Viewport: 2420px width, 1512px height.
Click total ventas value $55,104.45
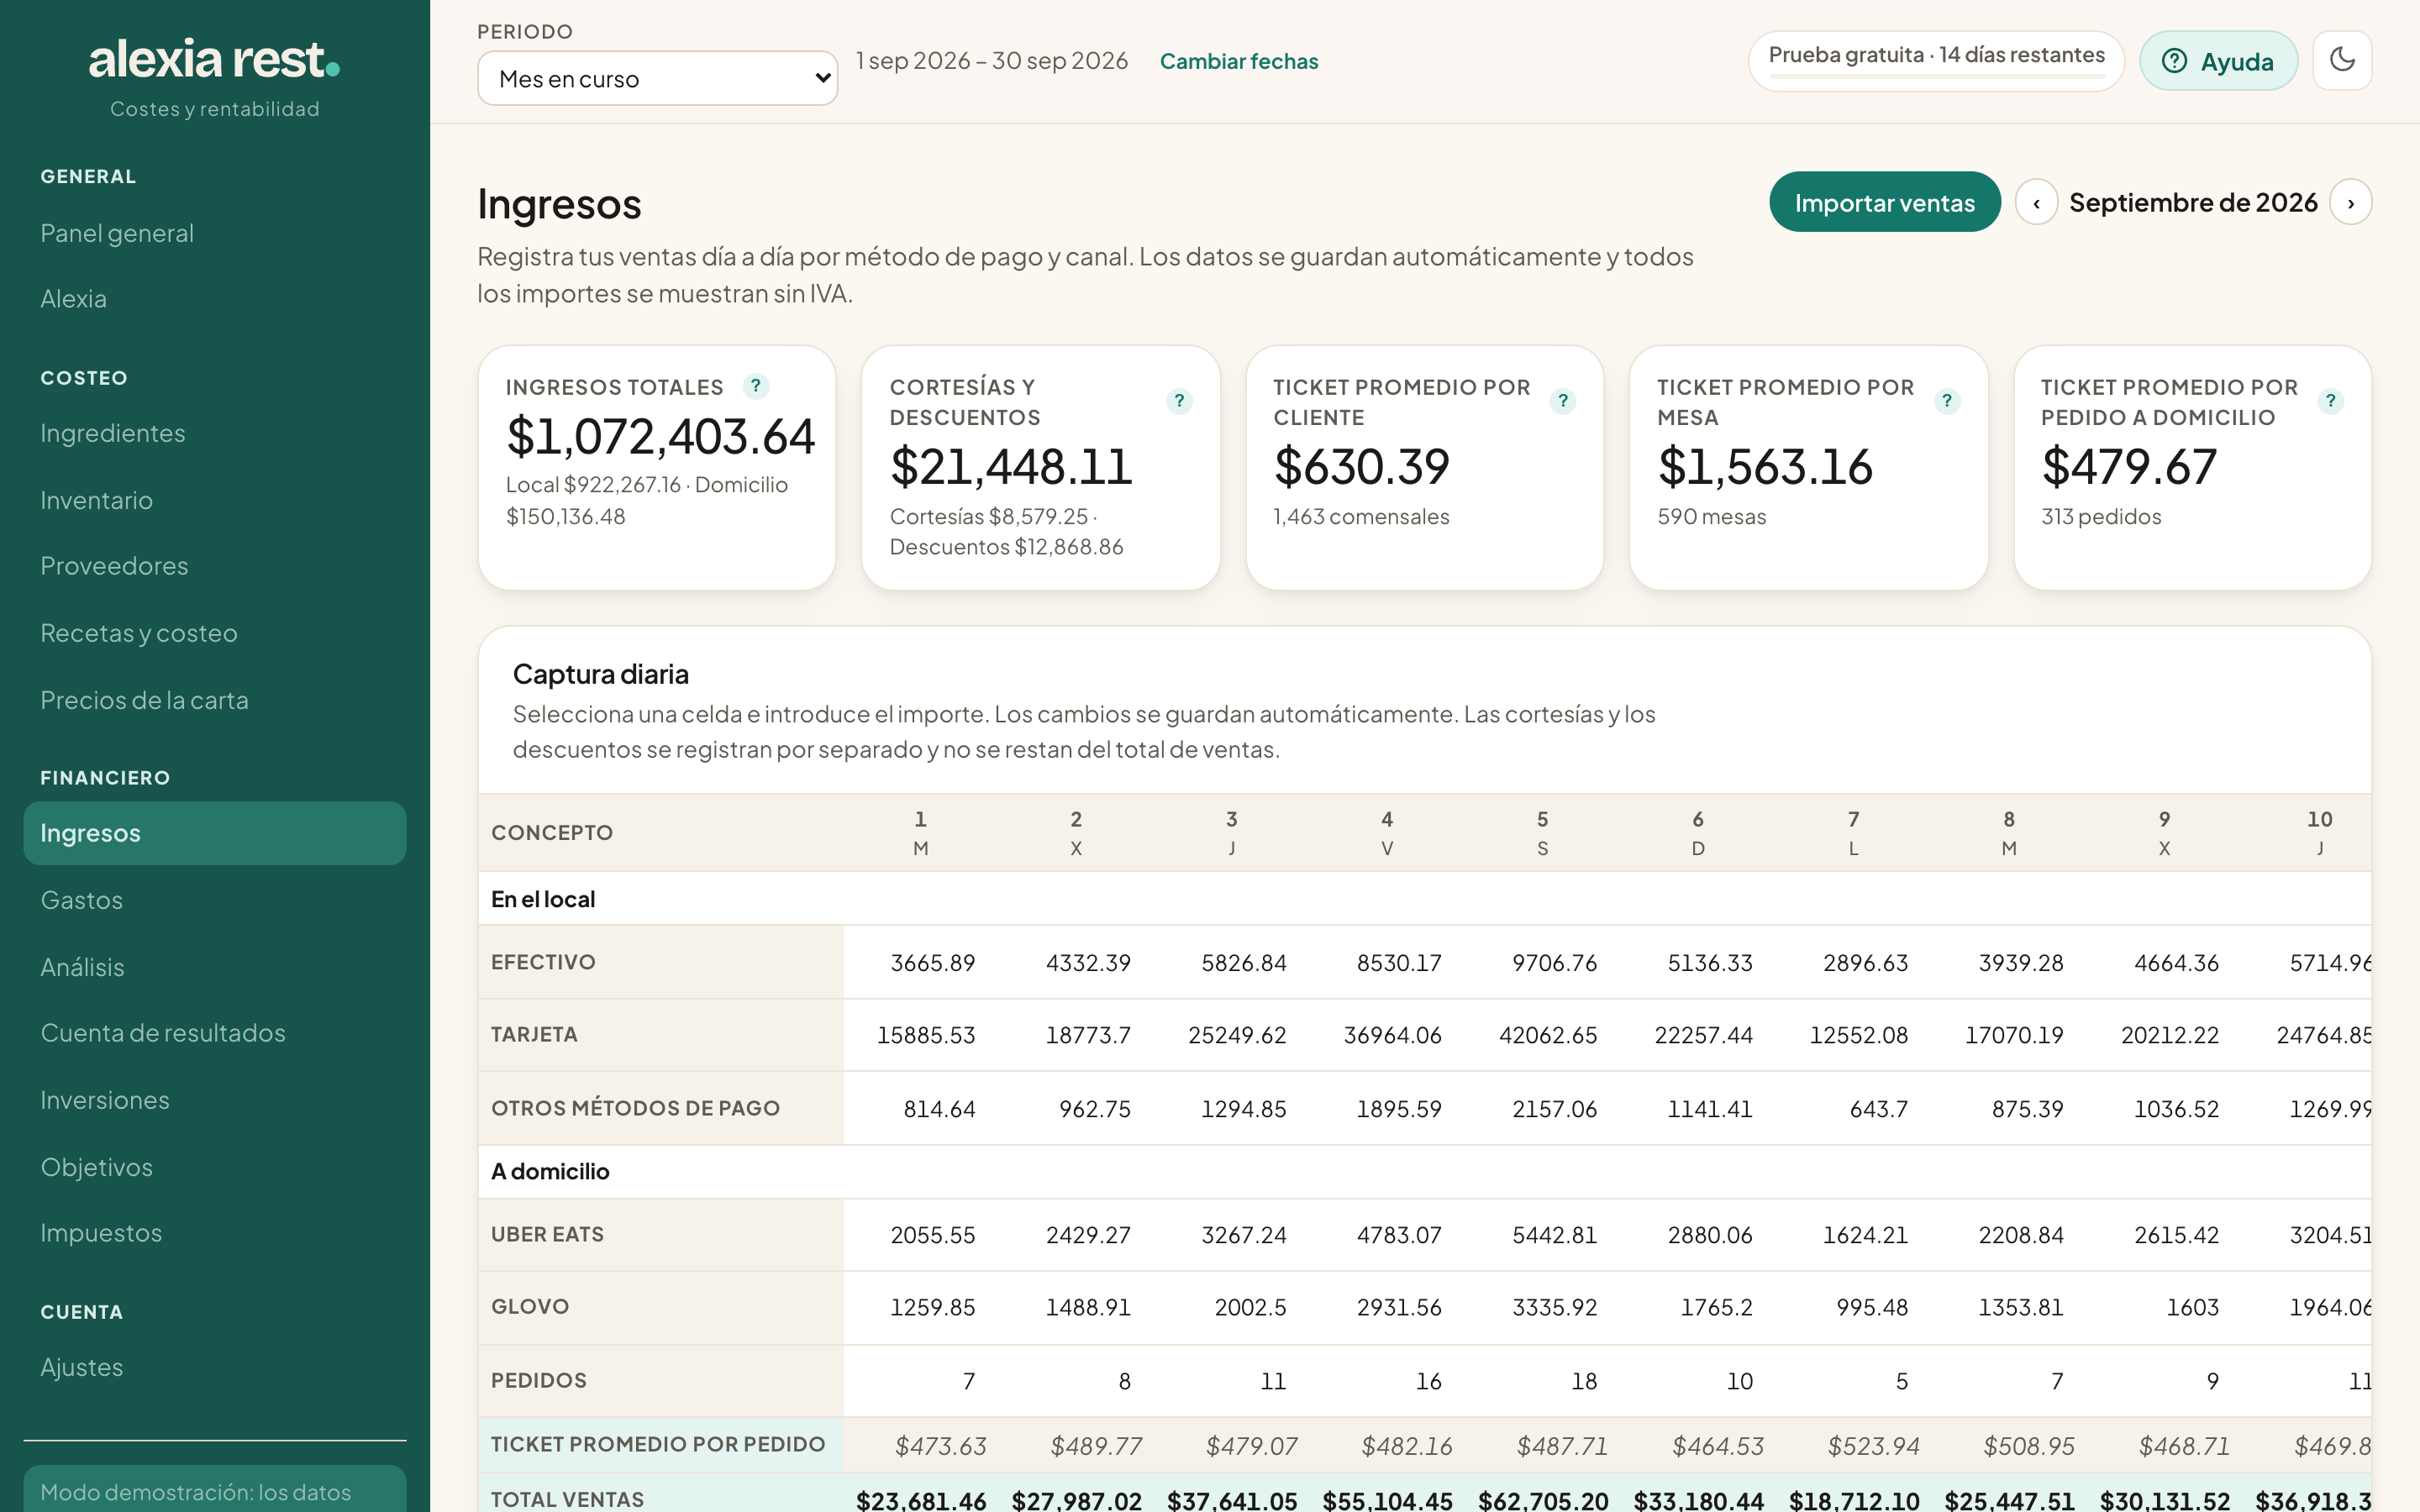1387,1500
